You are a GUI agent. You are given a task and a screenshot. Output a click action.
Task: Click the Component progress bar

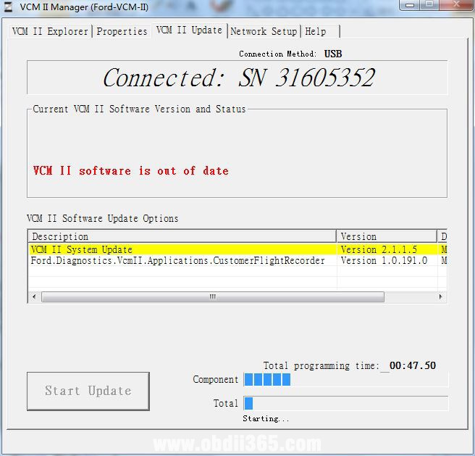[x=345, y=380]
